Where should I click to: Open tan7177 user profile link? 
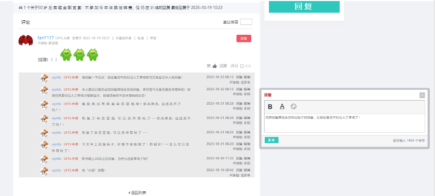pyautogui.click(x=46, y=38)
